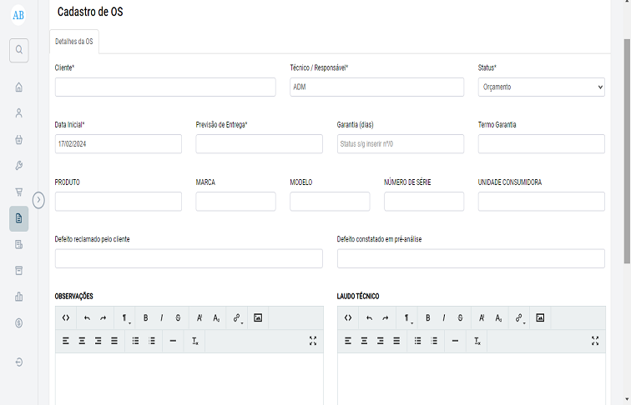Click the Cliente input field
This screenshot has width=631, height=405.
[165, 87]
